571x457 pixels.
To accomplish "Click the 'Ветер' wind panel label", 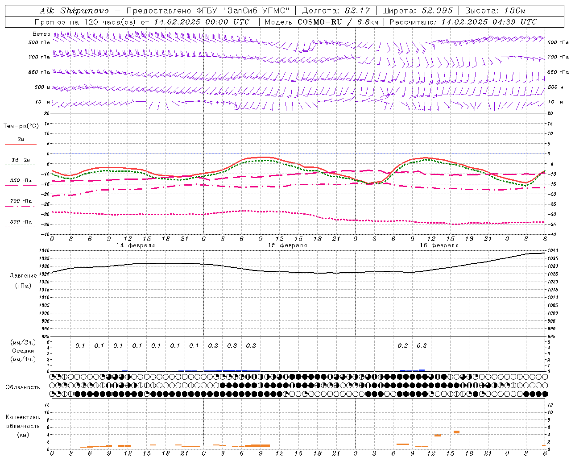I will coord(41,34).
